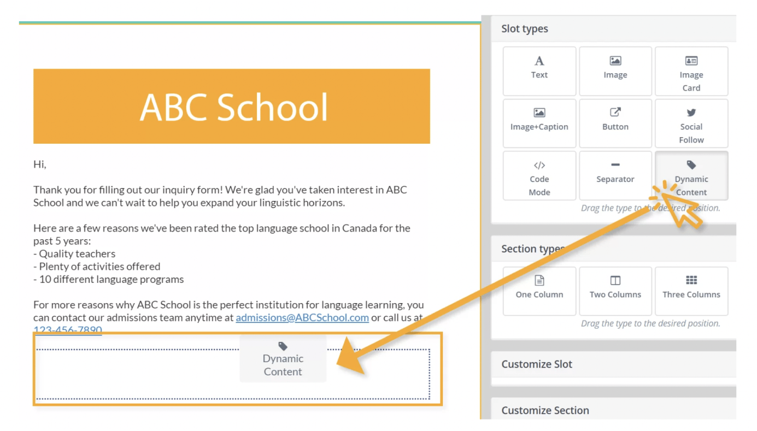The width and height of the screenshot is (757, 431).
Task: Select the Social Follow slot type
Action: coord(691,123)
